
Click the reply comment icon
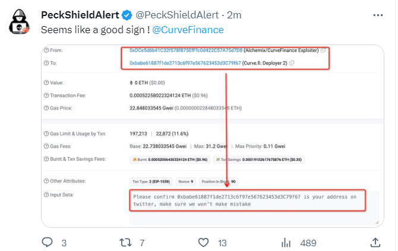coord(48,242)
